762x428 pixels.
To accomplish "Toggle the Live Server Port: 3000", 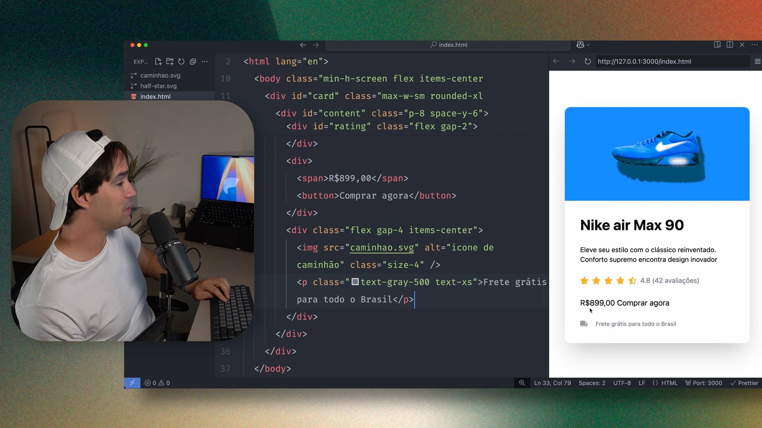I will [x=704, y=383].
